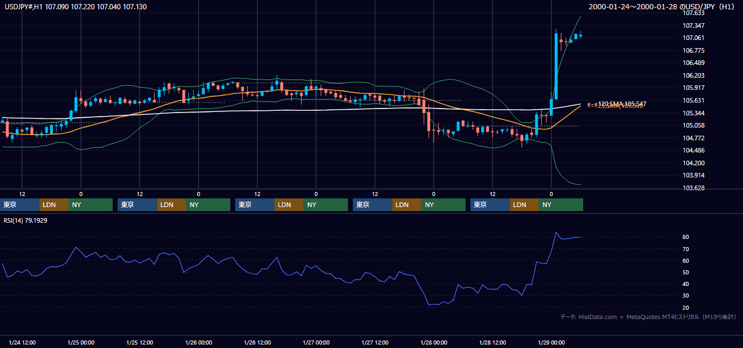Select the 2000-01-24〜2000-01-28 USD/JPY chart title

(x=662, y=6)
